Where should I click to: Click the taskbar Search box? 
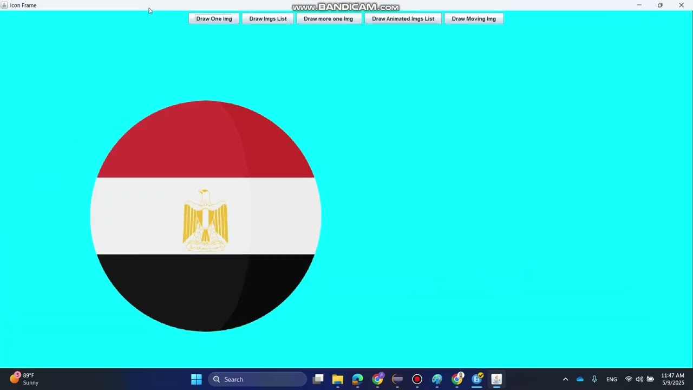click(257, 379)
